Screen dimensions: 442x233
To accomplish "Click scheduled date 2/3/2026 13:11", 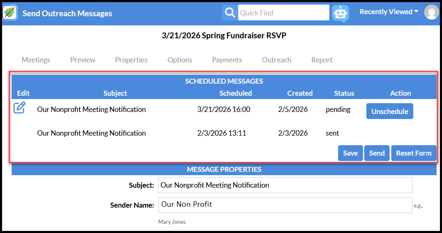I will pos(222,133).
